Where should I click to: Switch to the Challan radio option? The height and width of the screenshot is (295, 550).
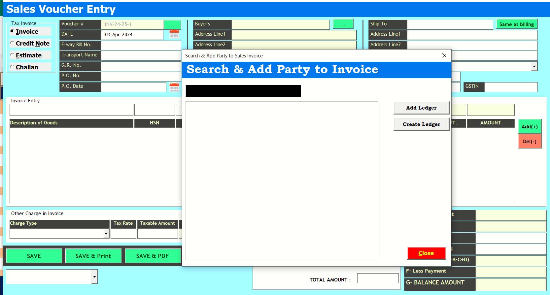13,67
